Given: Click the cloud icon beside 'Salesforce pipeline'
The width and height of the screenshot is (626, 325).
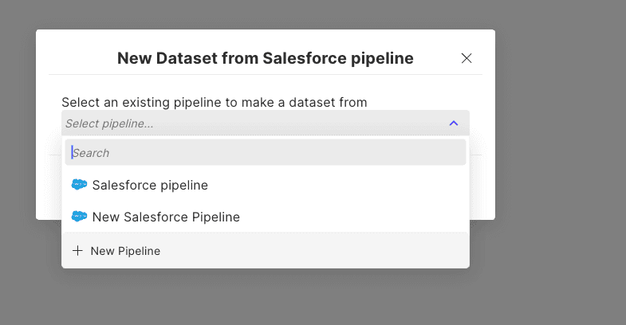Looking at the screenshot, I should pyautogui.click(x=79, y=185).
